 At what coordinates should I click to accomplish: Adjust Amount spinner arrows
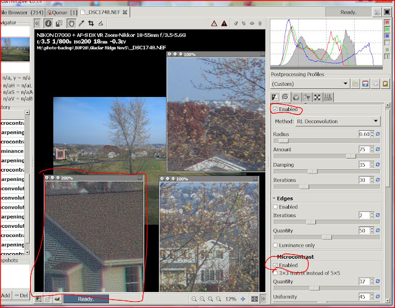372,149
